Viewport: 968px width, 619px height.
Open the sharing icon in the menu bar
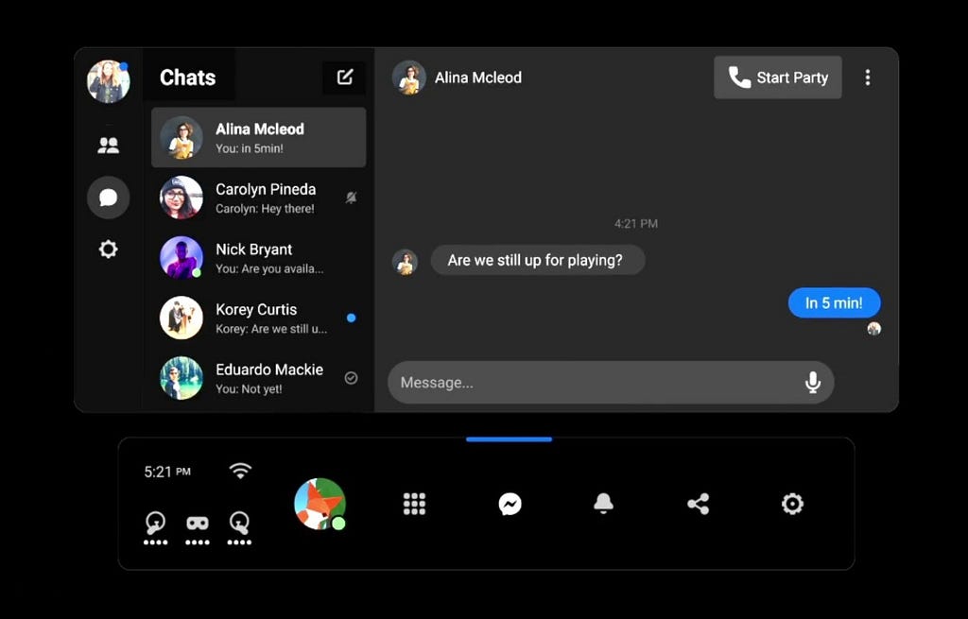tap(699, 504)
